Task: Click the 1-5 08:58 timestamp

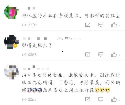Action: coord(29,55)
